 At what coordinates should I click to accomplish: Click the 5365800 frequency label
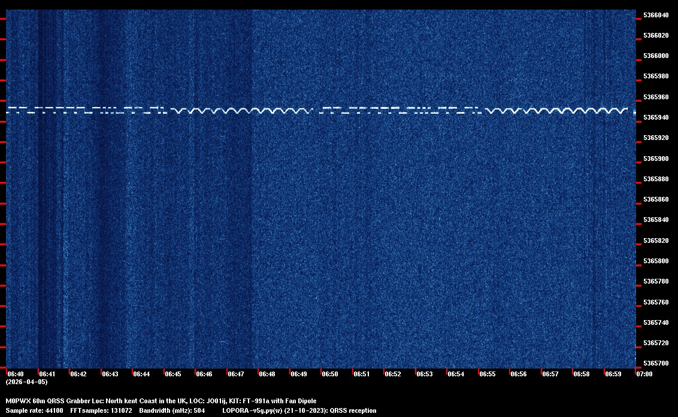click(656, 261)
